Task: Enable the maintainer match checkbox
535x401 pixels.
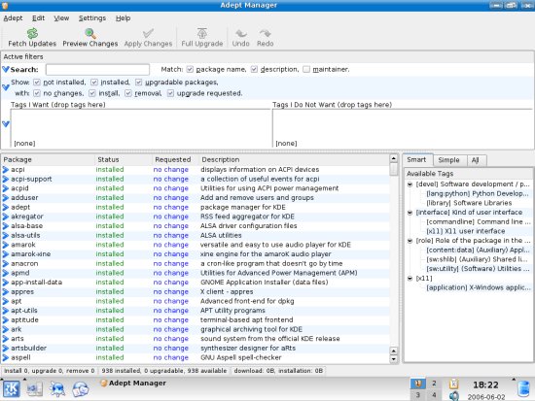Action: click(306, 70)
